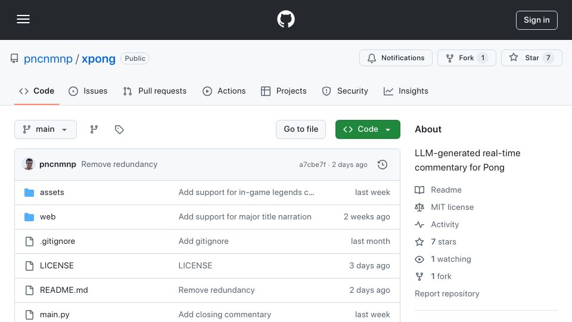The height and width of the screenshot is (322, 572).
Task: Click the LICENSE file icon
Action: click(x=29, y=266)
